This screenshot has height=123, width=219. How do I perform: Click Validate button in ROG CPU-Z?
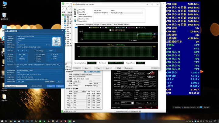point(140,107)
